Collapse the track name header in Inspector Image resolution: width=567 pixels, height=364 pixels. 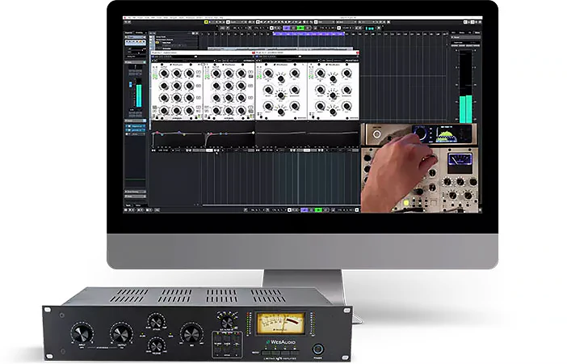(135, 37)
